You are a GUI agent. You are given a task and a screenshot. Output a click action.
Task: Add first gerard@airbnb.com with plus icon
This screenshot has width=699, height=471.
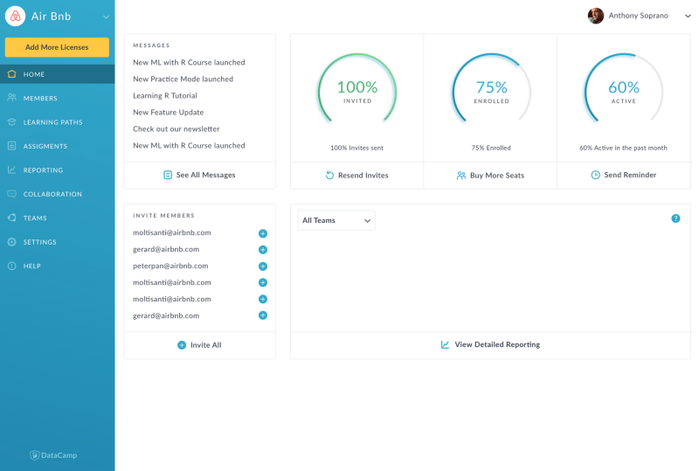click(263, 250)
